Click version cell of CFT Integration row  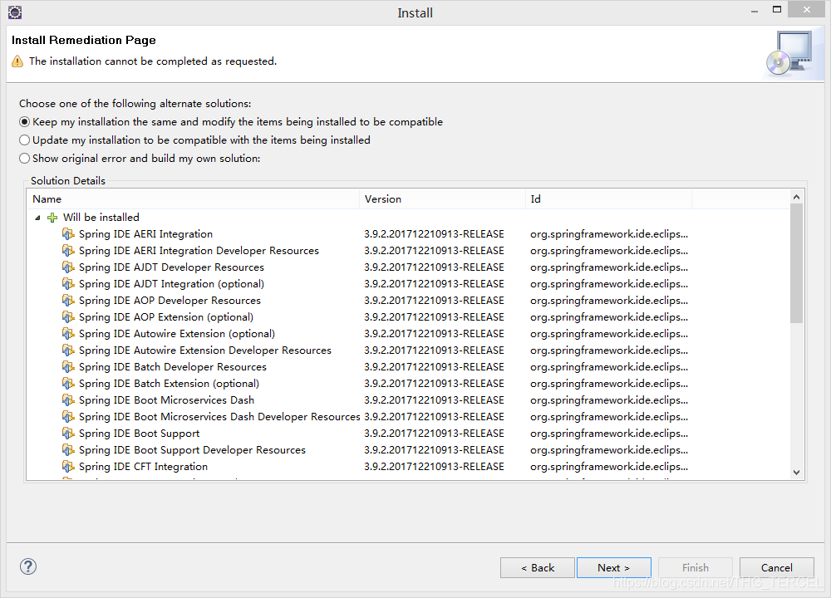coord(434,466)
